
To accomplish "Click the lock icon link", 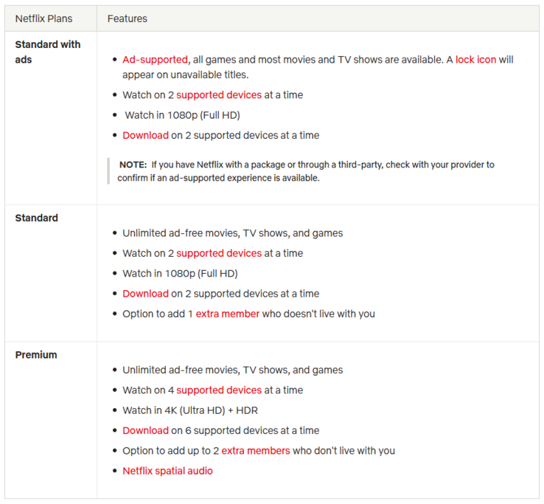I will 475,59.
